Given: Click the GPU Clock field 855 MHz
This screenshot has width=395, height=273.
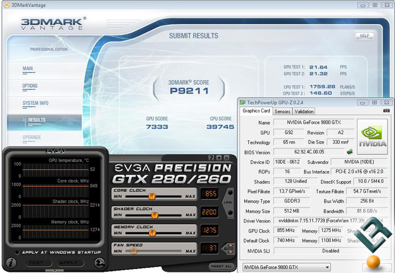Looking at the screenshot, I should tap(286, 230).
